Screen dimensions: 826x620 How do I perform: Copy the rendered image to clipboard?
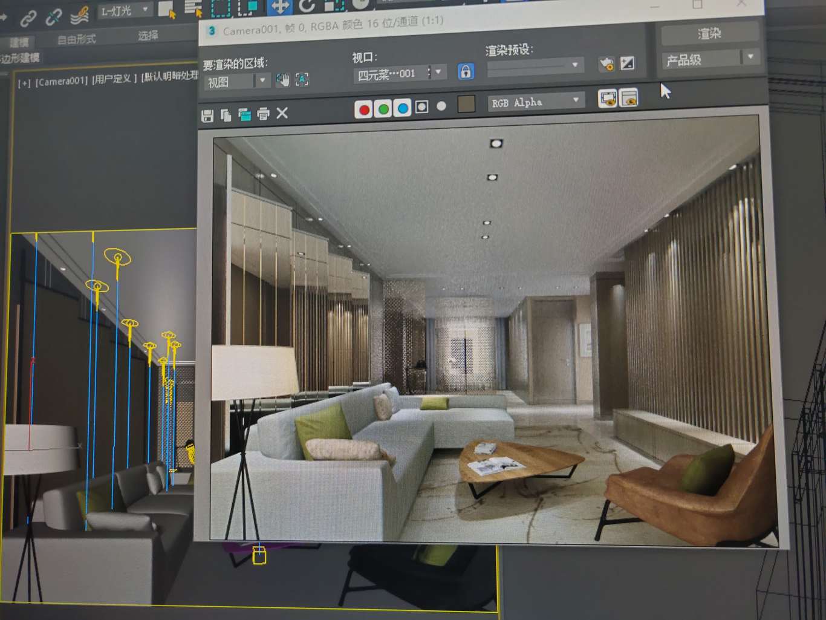tap(226, 115)
